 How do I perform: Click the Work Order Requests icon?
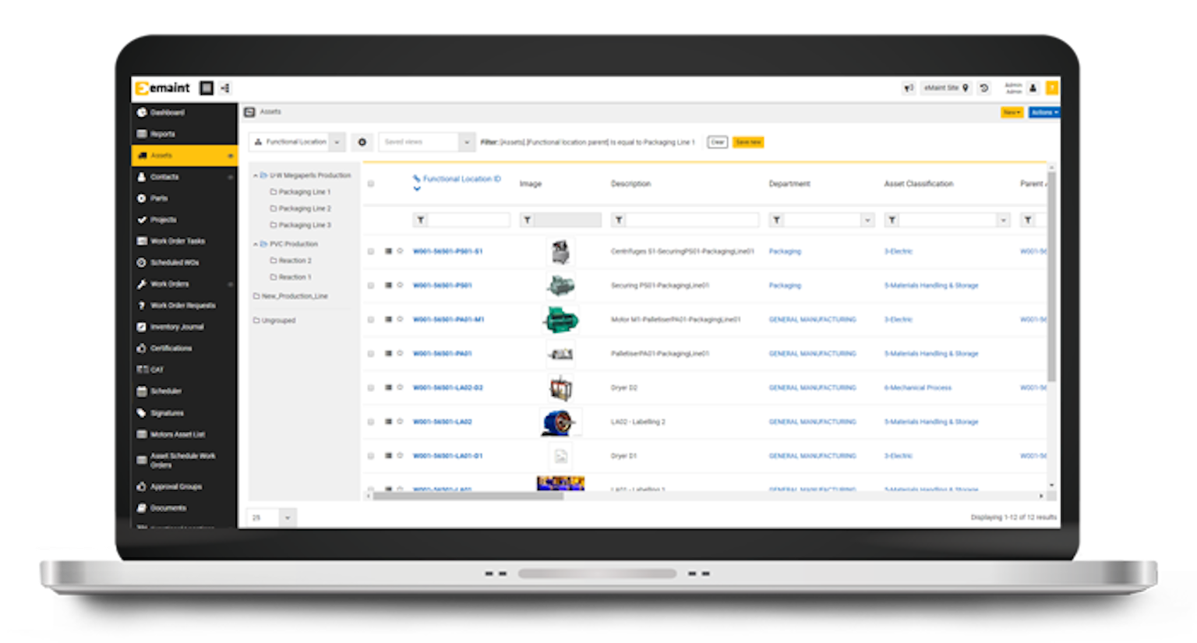coord(141,306)
